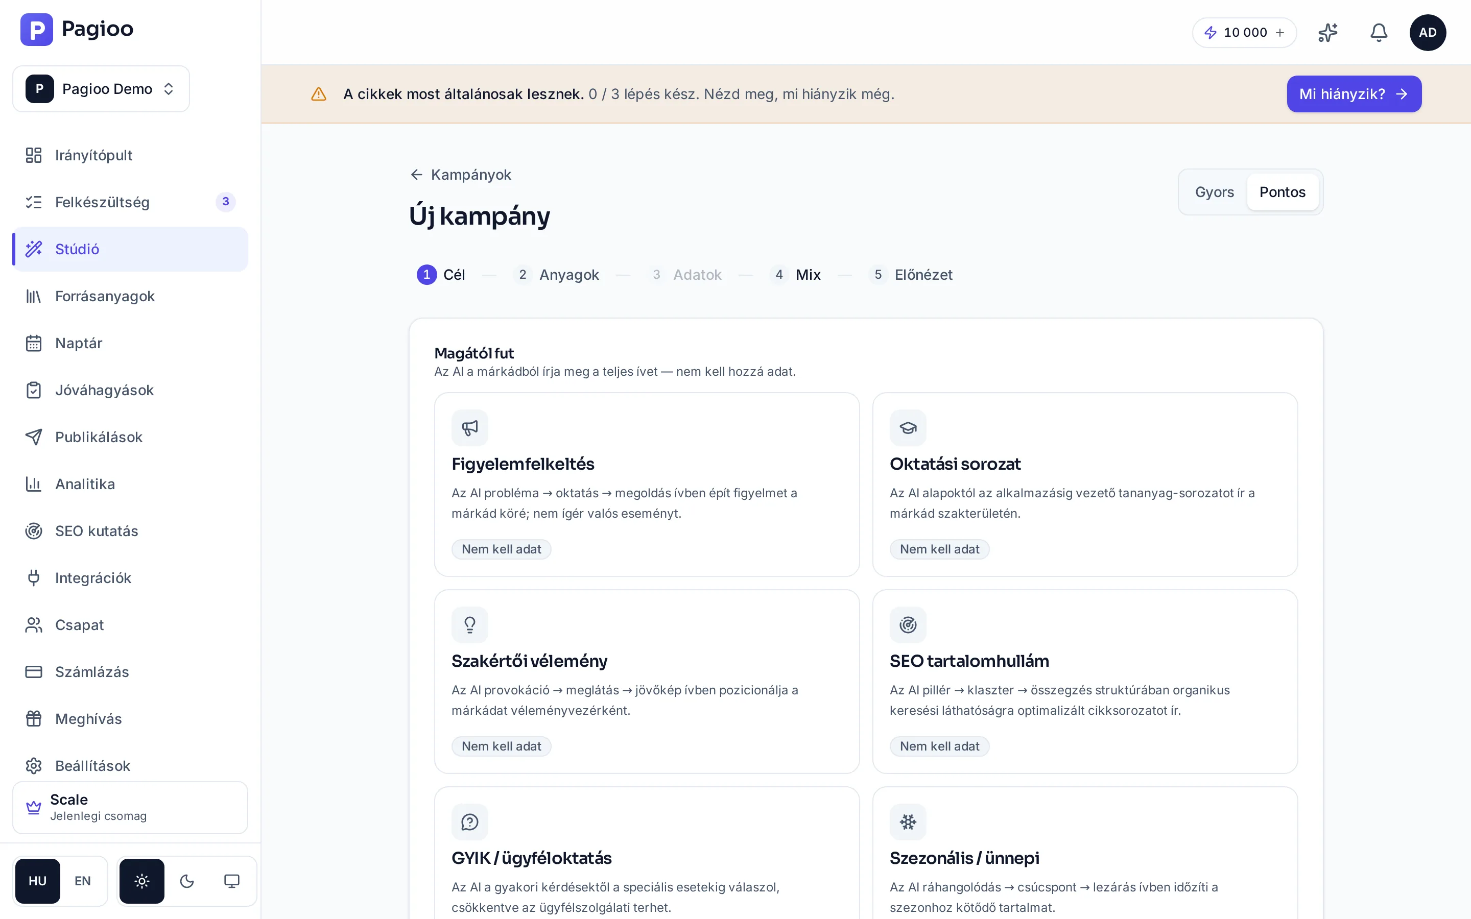This screenshot has height=919, width=1471.
Task: Choose the Szezonális / ünnepi card
Action: pyautogui.click(x=1085, y=853)
